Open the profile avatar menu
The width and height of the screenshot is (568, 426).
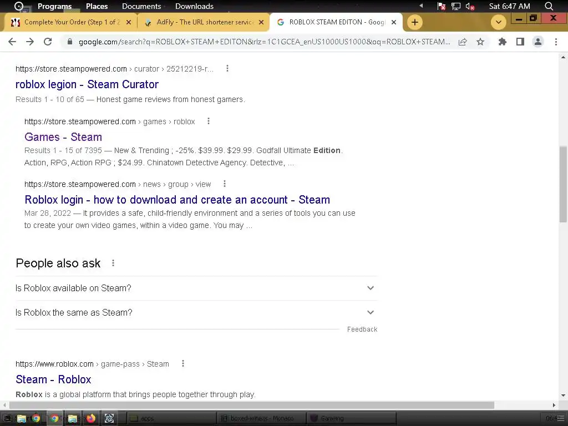tap(538, 42)
